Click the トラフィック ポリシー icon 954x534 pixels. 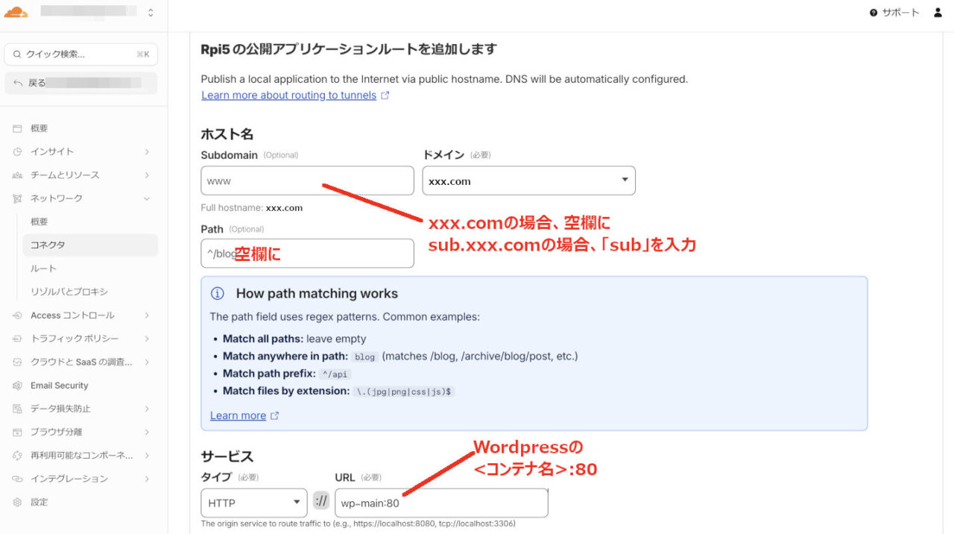click(x=17, y=339)
